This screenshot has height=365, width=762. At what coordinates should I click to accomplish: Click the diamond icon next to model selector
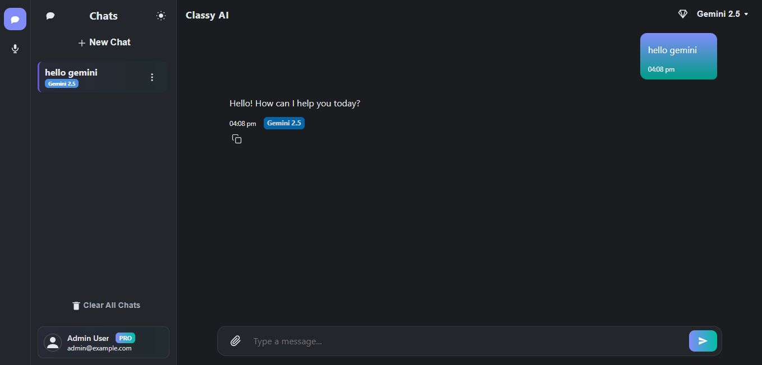click(683, 14)
